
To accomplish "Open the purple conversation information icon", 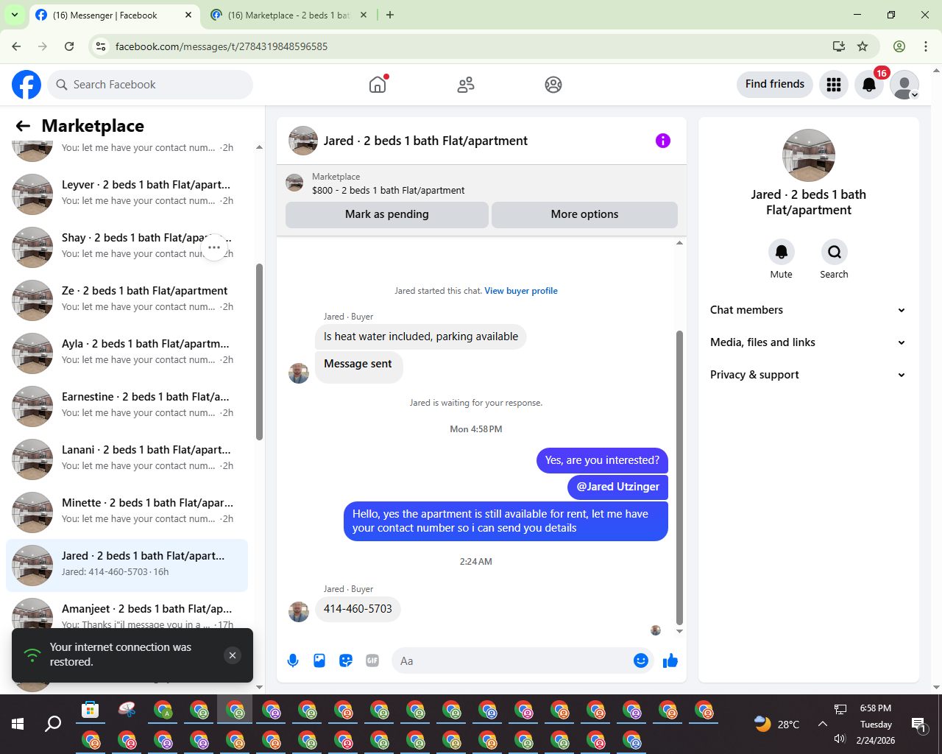I will tap(663, 141).
